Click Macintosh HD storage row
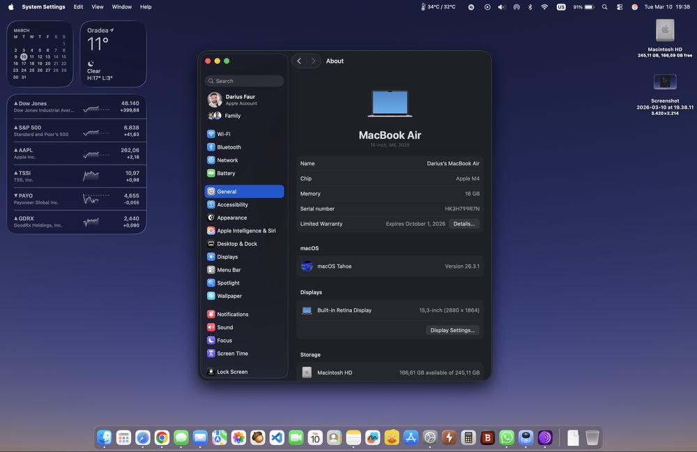Image resolution: width=697 pixels, height=452 pixels. point(390,372)
